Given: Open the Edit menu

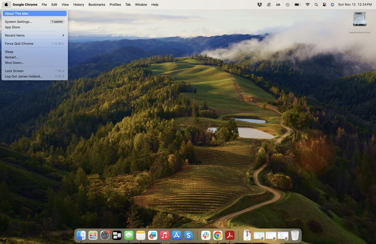Looking at the screenshot, I should pos(54,5).
